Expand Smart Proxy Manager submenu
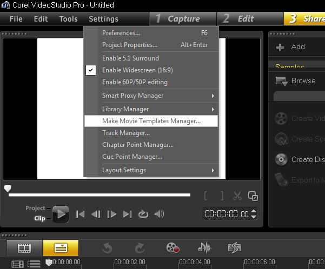 pyautogui.click(x=151, y=96)
